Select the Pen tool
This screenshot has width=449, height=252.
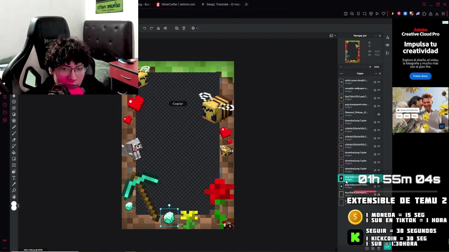(x=14, y=127)
